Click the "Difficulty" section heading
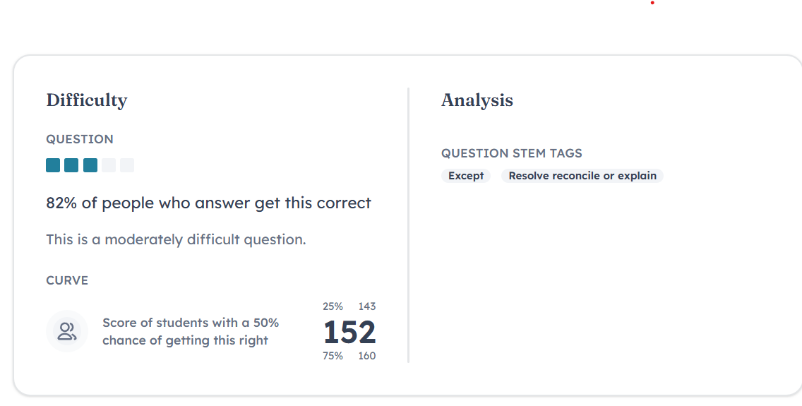The height and width of the screenshot is (406, 802). [87, 100]
